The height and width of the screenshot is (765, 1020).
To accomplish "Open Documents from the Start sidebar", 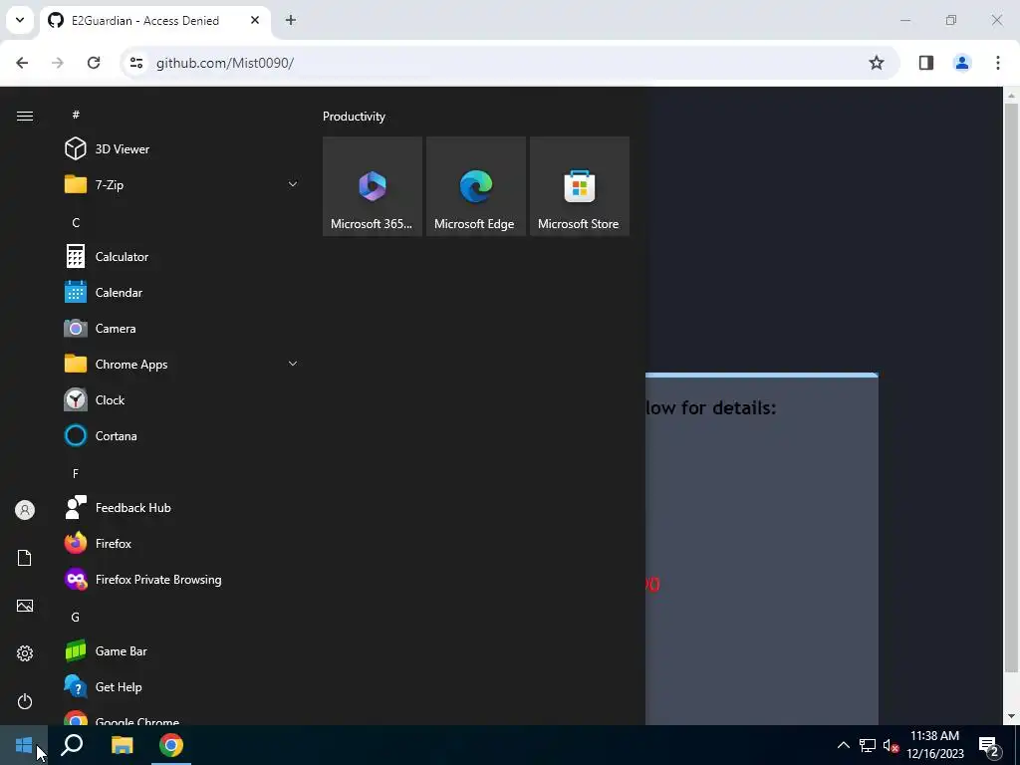I will [x=25, y=558].
